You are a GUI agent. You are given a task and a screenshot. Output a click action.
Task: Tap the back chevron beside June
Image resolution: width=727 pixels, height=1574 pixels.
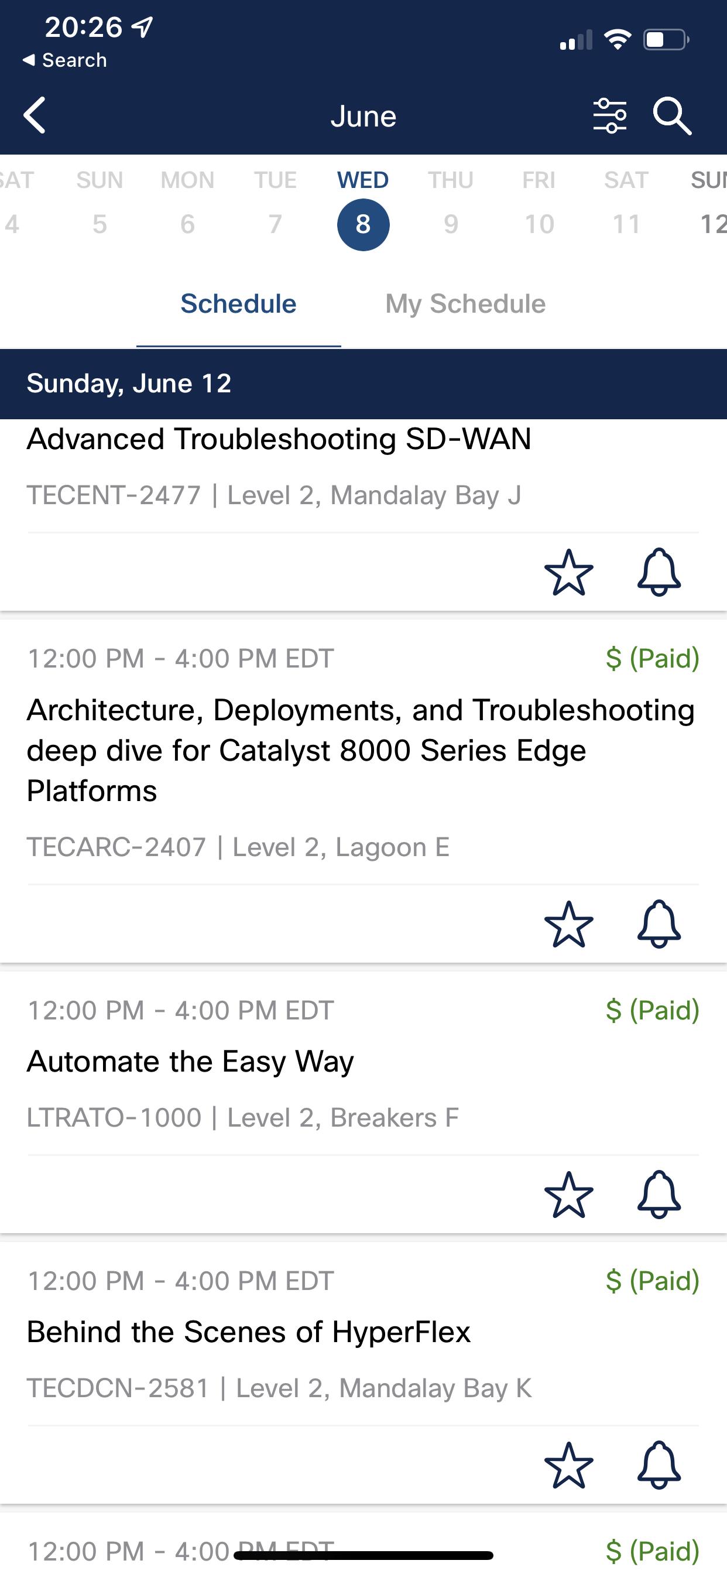pos(35,115)
